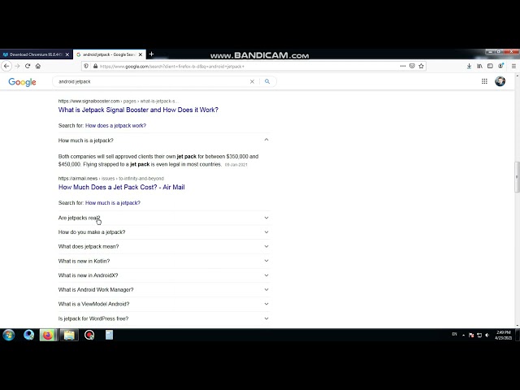Open the notepad document taskbar icon

pos(109,335)
